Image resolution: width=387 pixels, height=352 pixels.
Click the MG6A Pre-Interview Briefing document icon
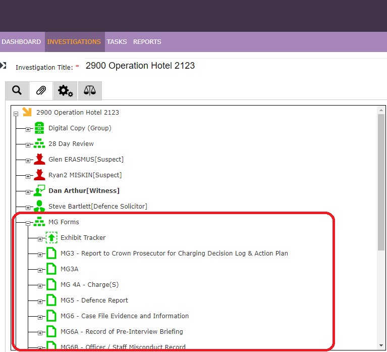(x=51, y=331)
